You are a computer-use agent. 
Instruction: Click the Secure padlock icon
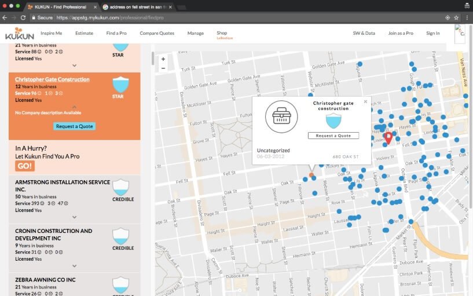point(34,18)
